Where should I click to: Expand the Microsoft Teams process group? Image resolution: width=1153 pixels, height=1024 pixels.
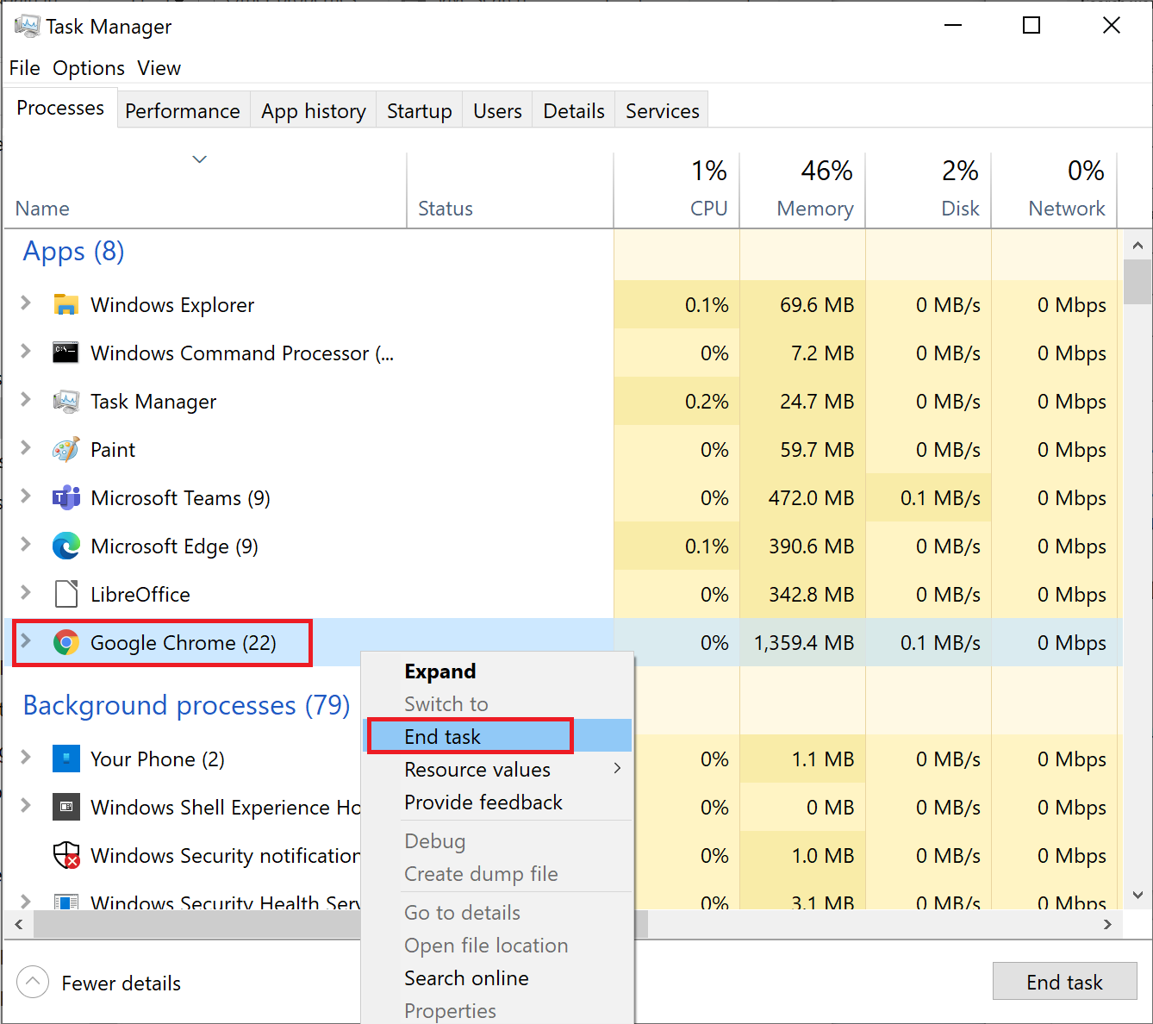25,497
